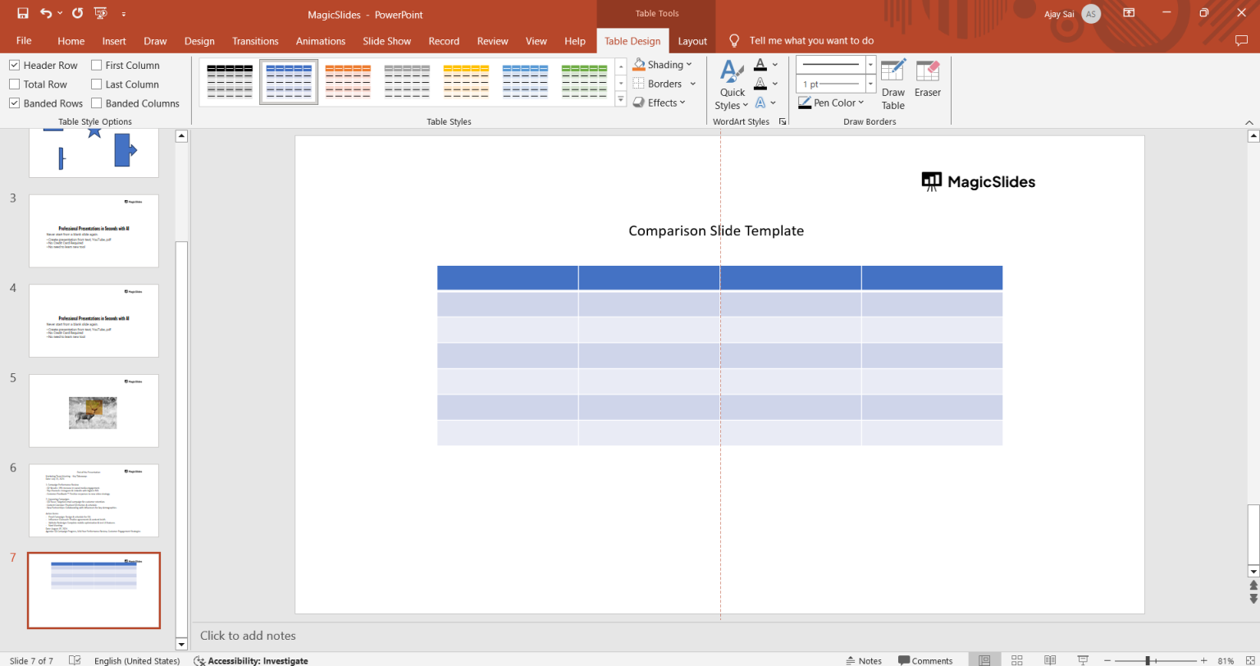Image resolution: width=1260 pixels, height=666 pixels.
Task: Select the Draw Table tool
Action: 893,84
